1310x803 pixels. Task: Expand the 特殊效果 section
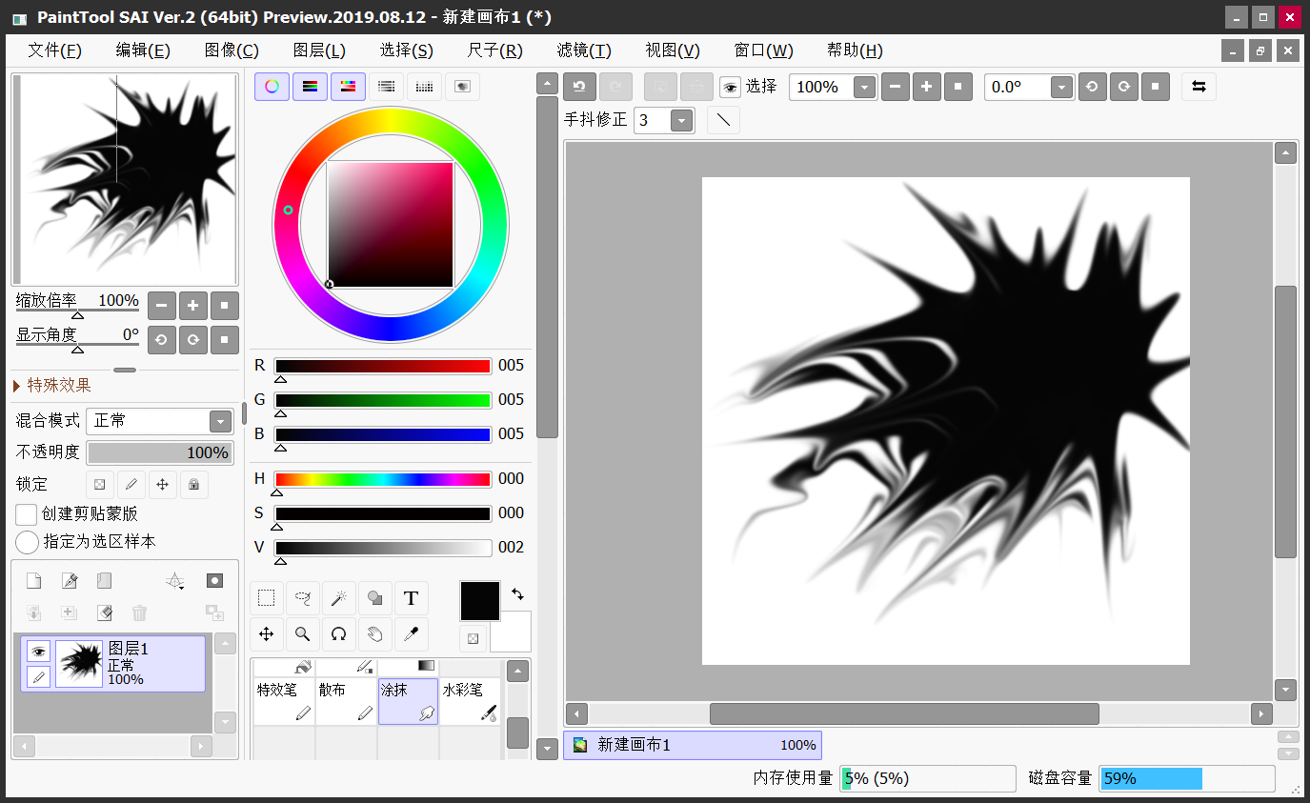(52, 385)
